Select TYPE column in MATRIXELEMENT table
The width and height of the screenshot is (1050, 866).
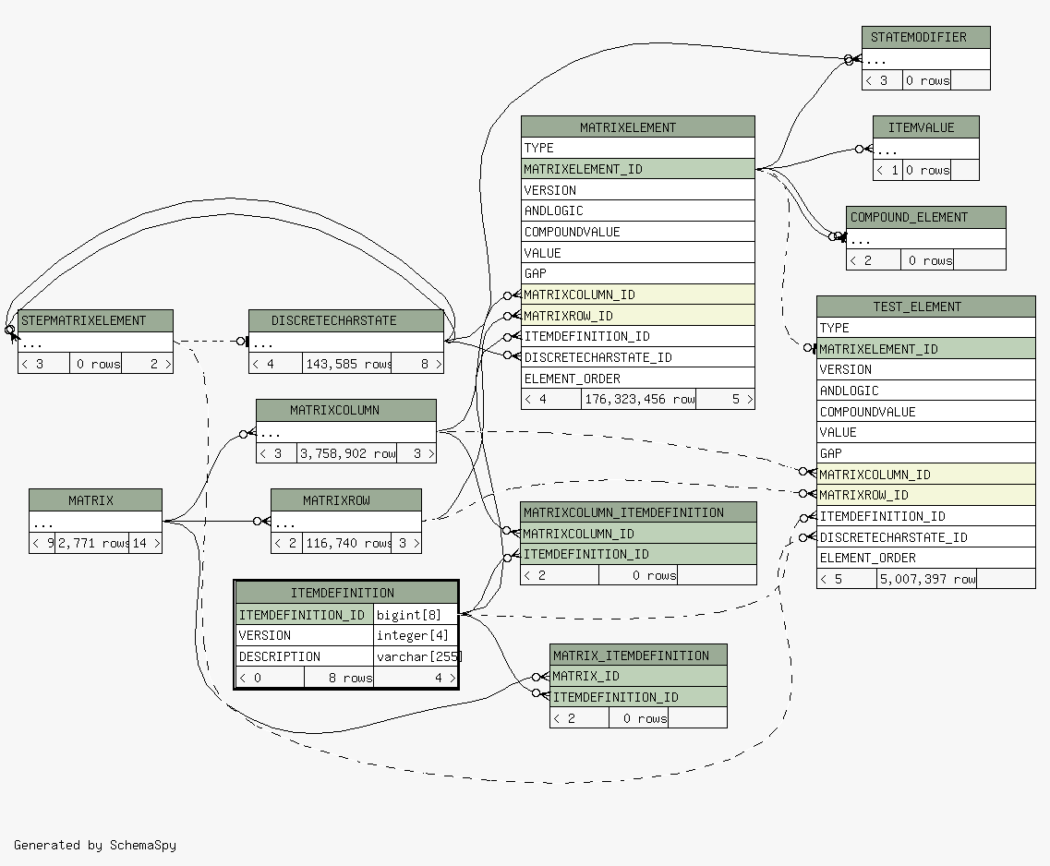[x=638, y=148]
